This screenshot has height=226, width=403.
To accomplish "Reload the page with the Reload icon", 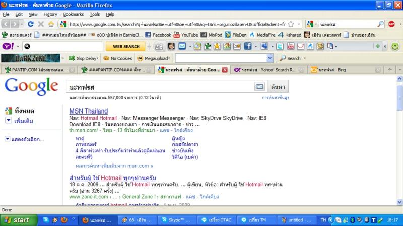I will 31,24.
